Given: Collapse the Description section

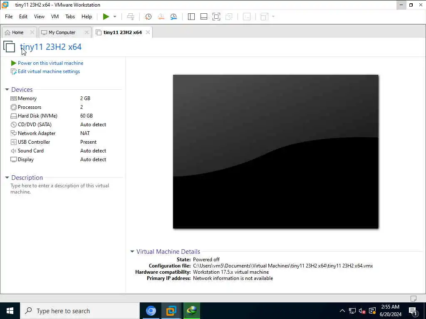Looking at the screenshot, I should point(7,178).
